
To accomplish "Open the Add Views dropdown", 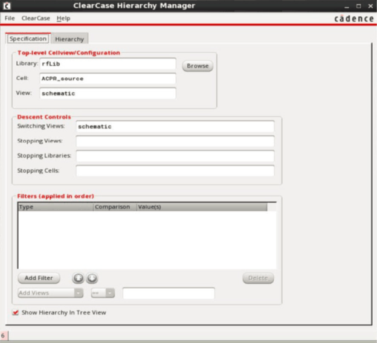I will tap(51, 293).
